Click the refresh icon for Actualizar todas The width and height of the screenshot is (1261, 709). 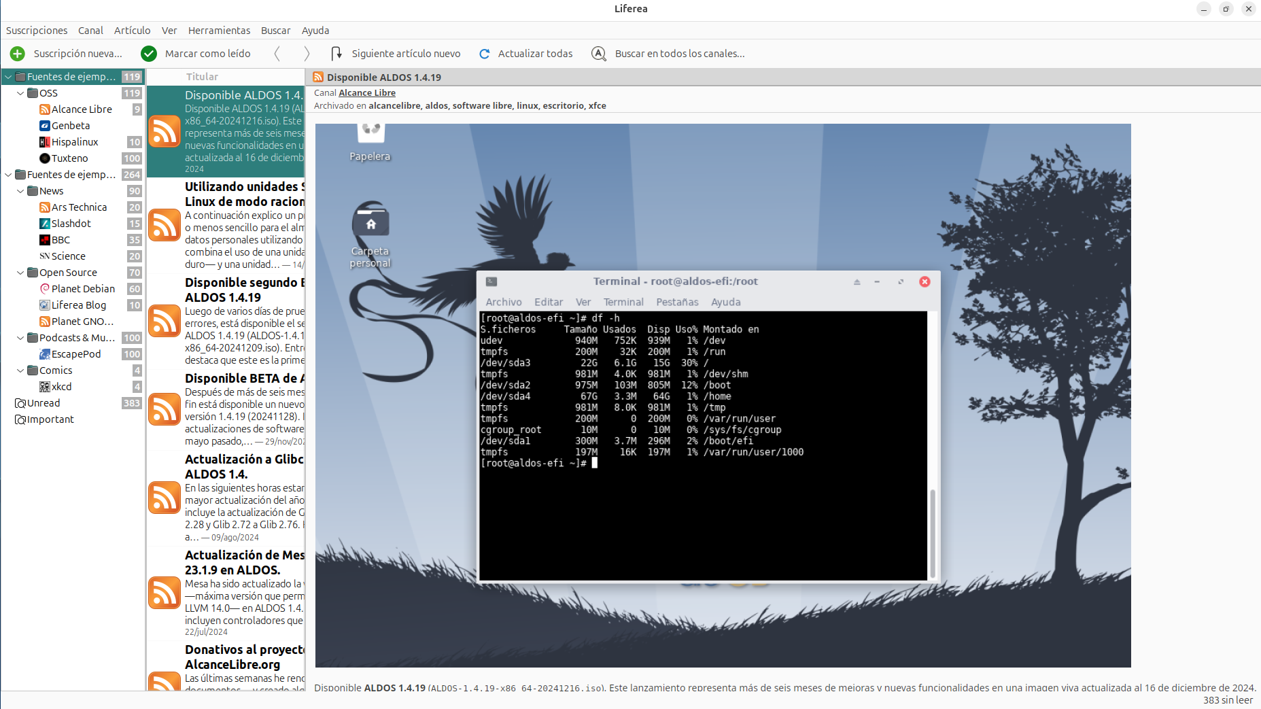point(485,54)
